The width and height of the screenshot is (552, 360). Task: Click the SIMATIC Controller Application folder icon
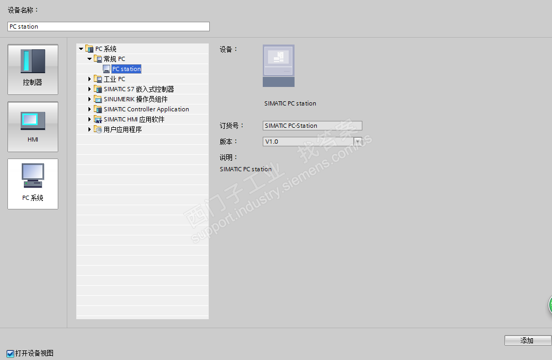pos(98,109)
